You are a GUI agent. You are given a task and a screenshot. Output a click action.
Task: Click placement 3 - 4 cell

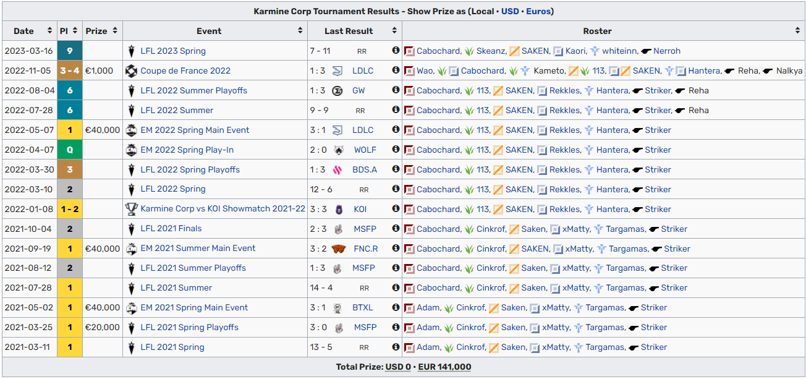(70, 70)
